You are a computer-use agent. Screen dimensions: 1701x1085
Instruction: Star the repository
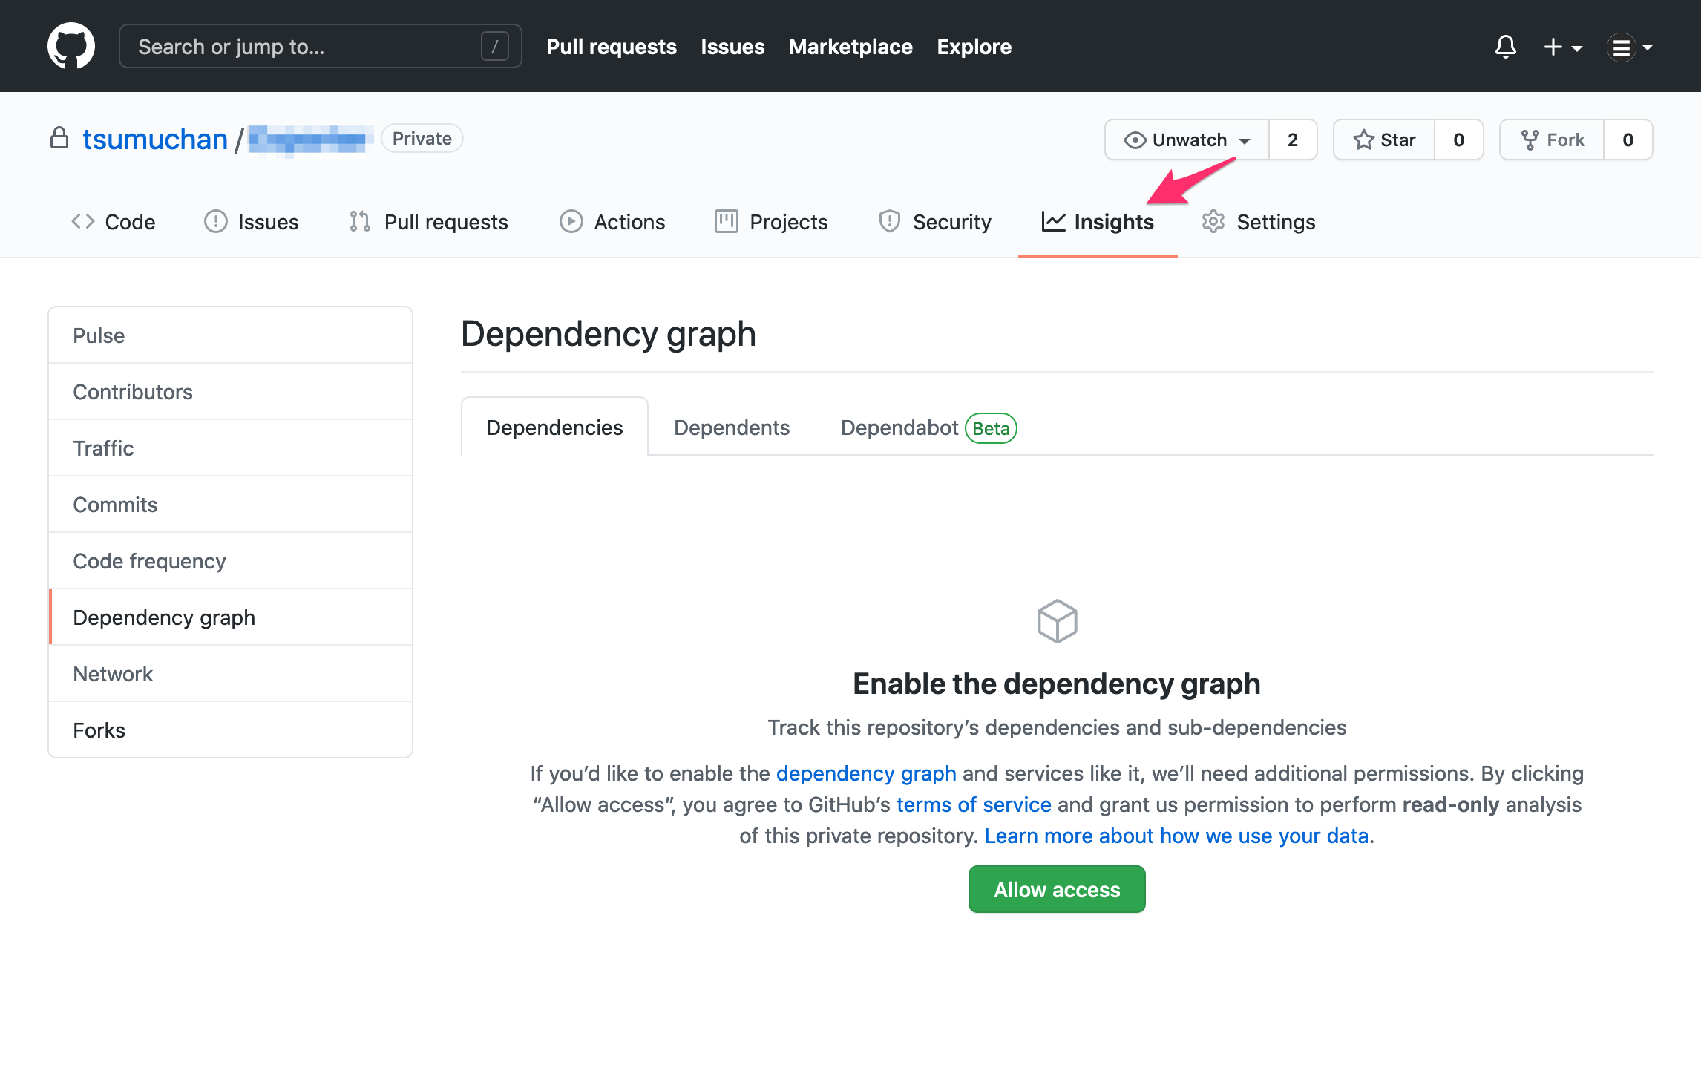(1384, 140)
